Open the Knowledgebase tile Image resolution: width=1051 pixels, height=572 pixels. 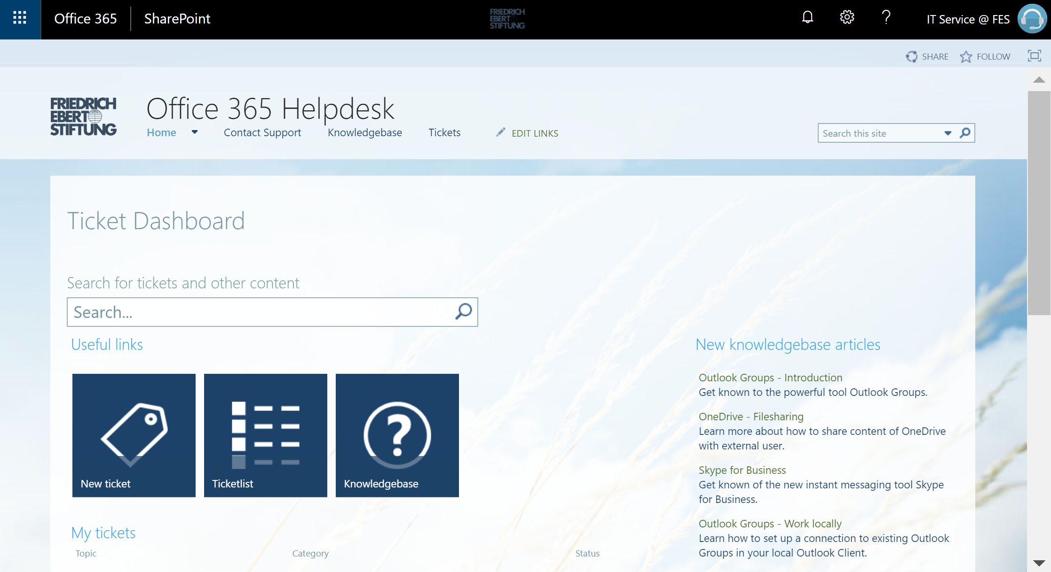pyautogui.click(x=397, y=435)
